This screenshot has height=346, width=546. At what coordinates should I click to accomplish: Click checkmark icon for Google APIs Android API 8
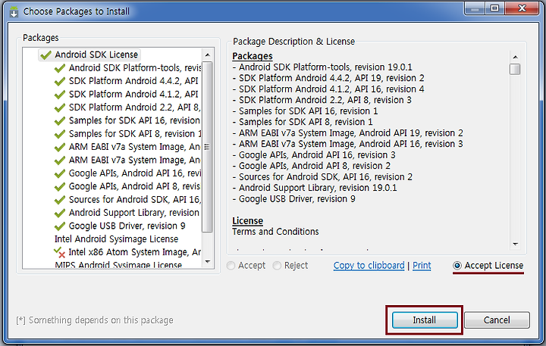(60, 187)
